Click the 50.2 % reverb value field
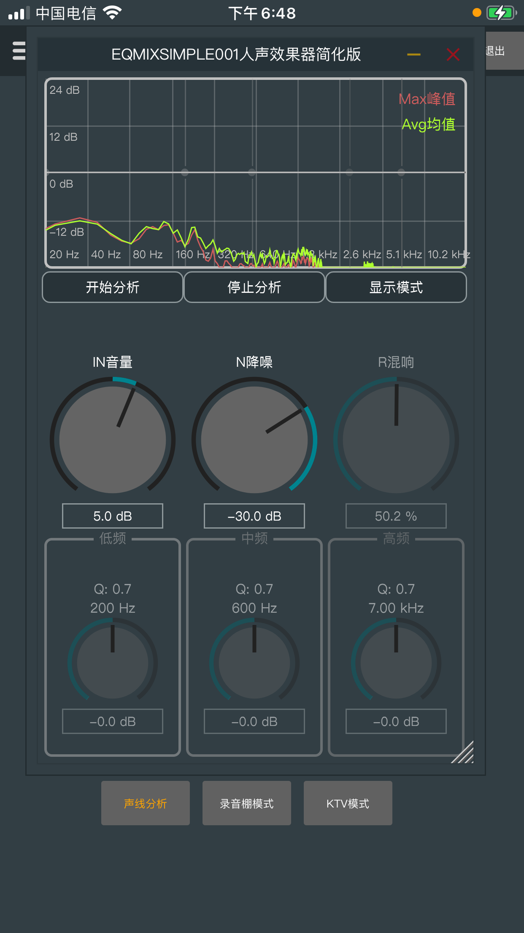 click(396, 516)
